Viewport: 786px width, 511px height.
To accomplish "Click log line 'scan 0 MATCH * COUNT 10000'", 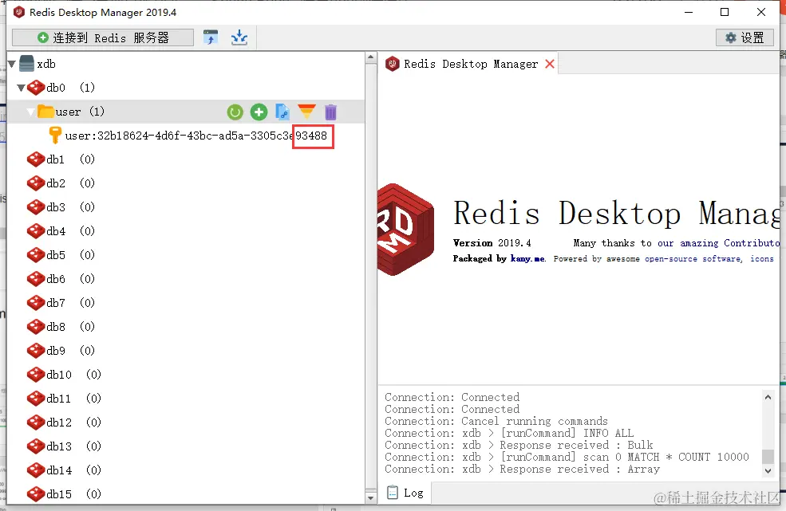I will 567,457.
